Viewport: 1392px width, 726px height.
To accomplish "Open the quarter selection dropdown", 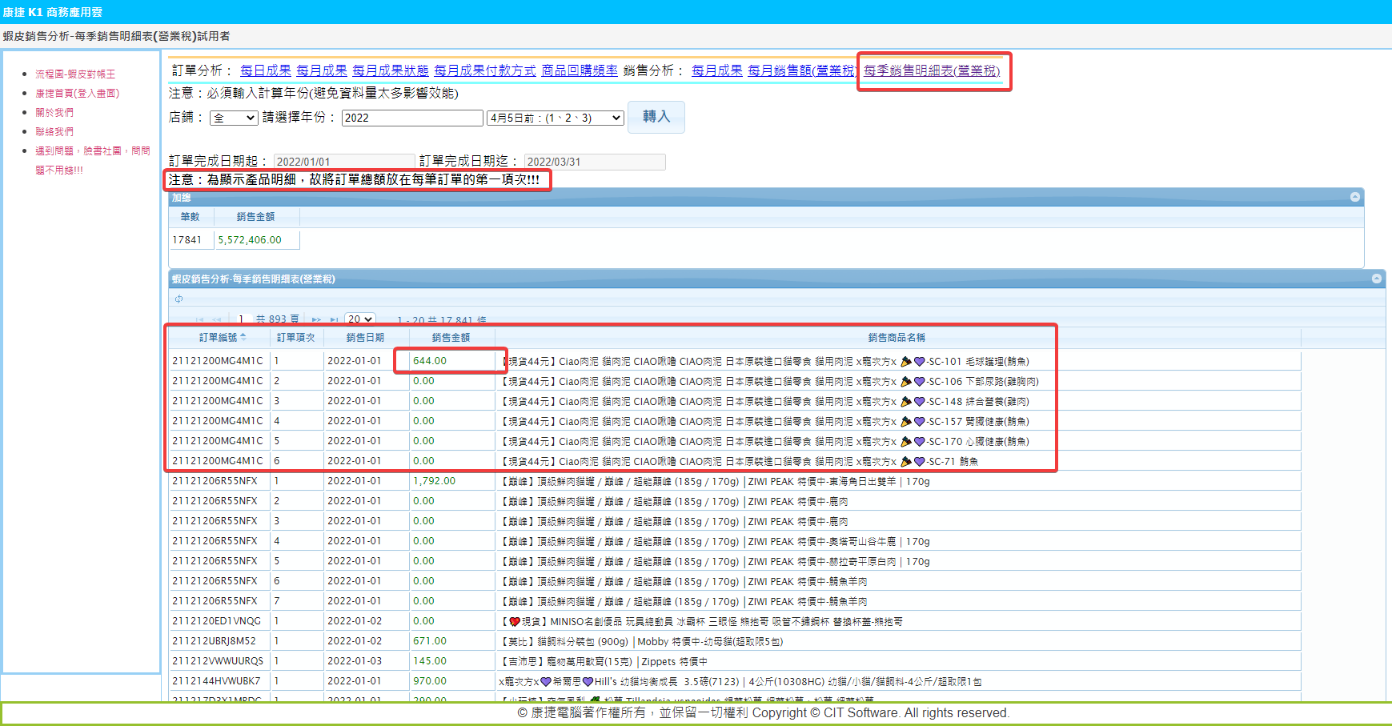I will 555,118.
